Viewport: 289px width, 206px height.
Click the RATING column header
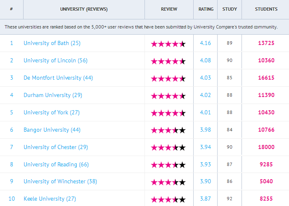coord(206,9)
